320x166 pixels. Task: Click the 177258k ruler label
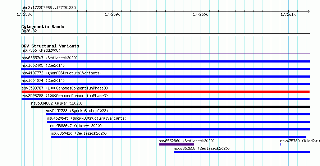(24, 14)
